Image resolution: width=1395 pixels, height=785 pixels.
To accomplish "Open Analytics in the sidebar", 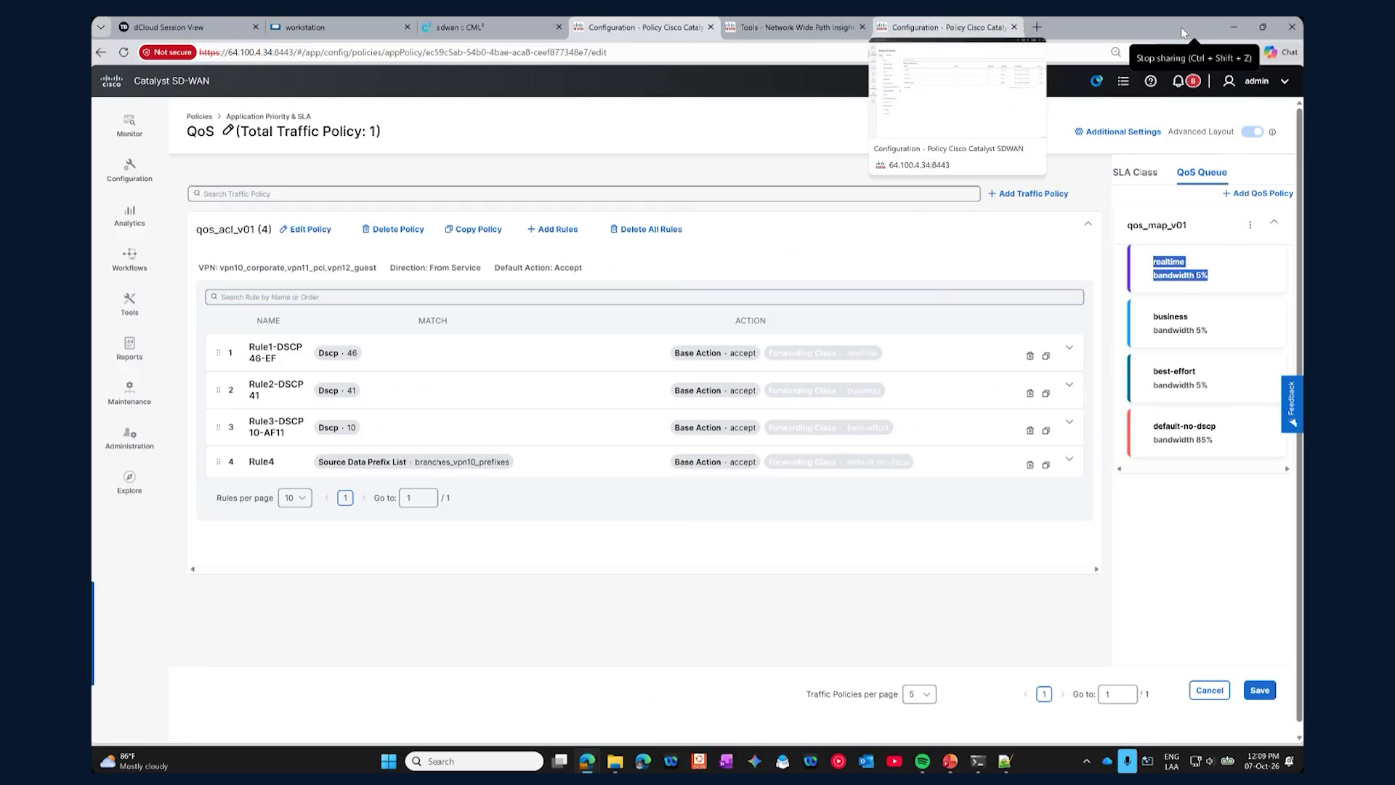I will pos(129,215).
